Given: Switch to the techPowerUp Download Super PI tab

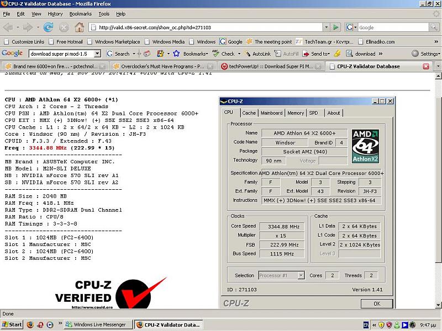Looking at the screenshot, I should [271, 66].
